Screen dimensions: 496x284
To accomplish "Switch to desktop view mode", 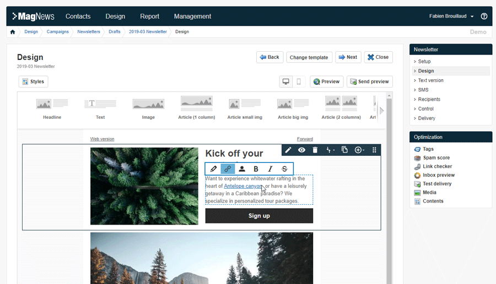I will (286, 81).
